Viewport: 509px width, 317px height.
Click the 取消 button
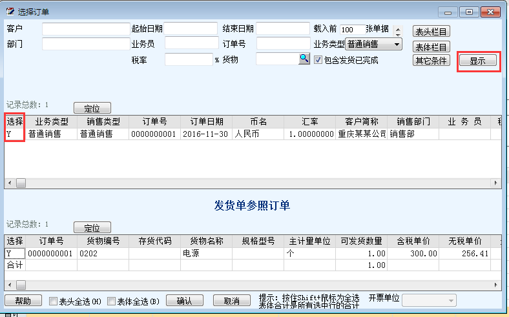[x=231, y=301]
